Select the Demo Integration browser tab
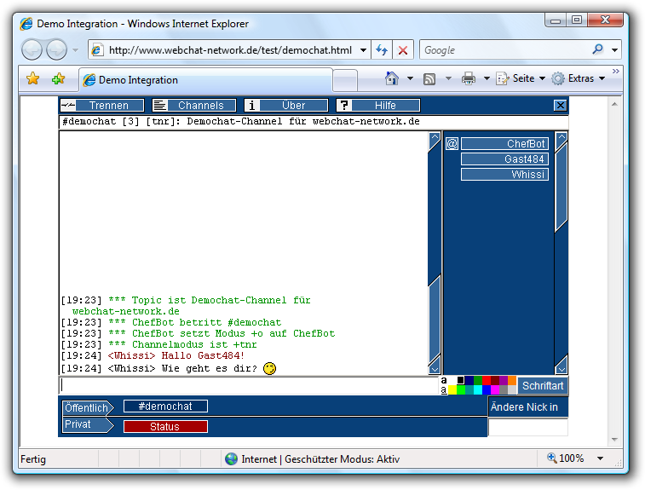This screenshot has height=490, width=645. coord(205,80)
